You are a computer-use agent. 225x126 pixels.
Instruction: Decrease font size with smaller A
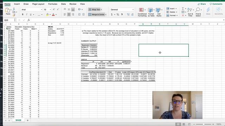pos(58,9)
